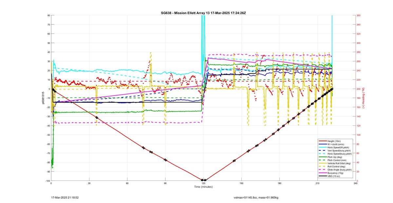This screenshot has height=203, width=393.
Task: Click the 360 tick on the heading axis
Action: coord(359,15)
